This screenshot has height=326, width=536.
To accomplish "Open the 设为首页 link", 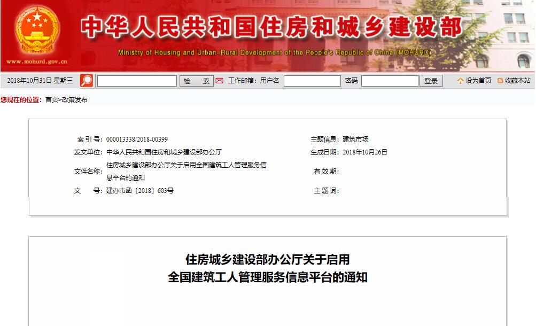I will [x=478, y=81].
